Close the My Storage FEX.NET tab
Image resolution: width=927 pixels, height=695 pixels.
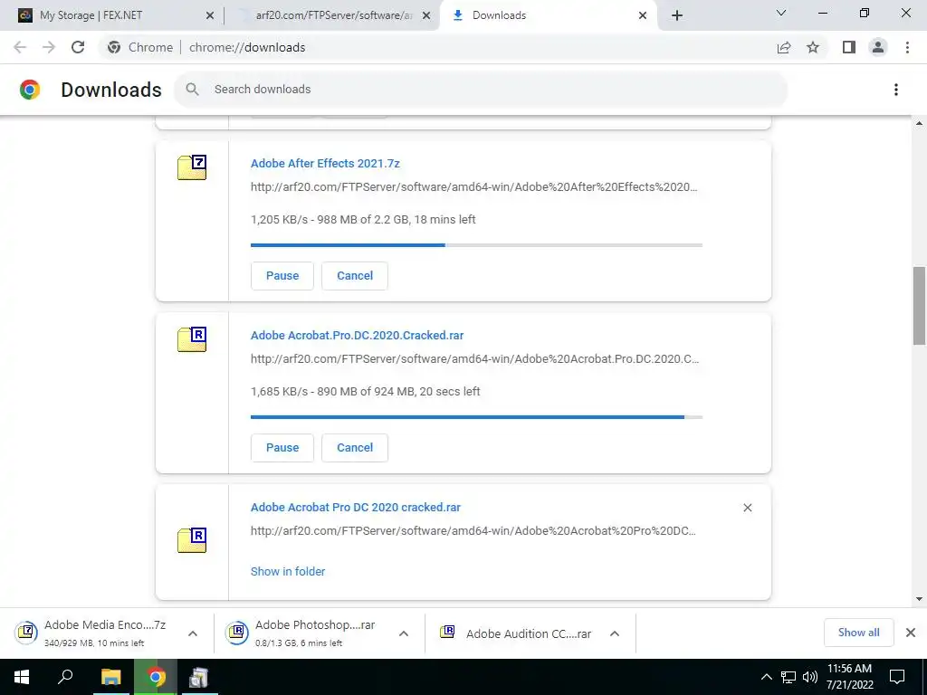[x=209, y=15]
